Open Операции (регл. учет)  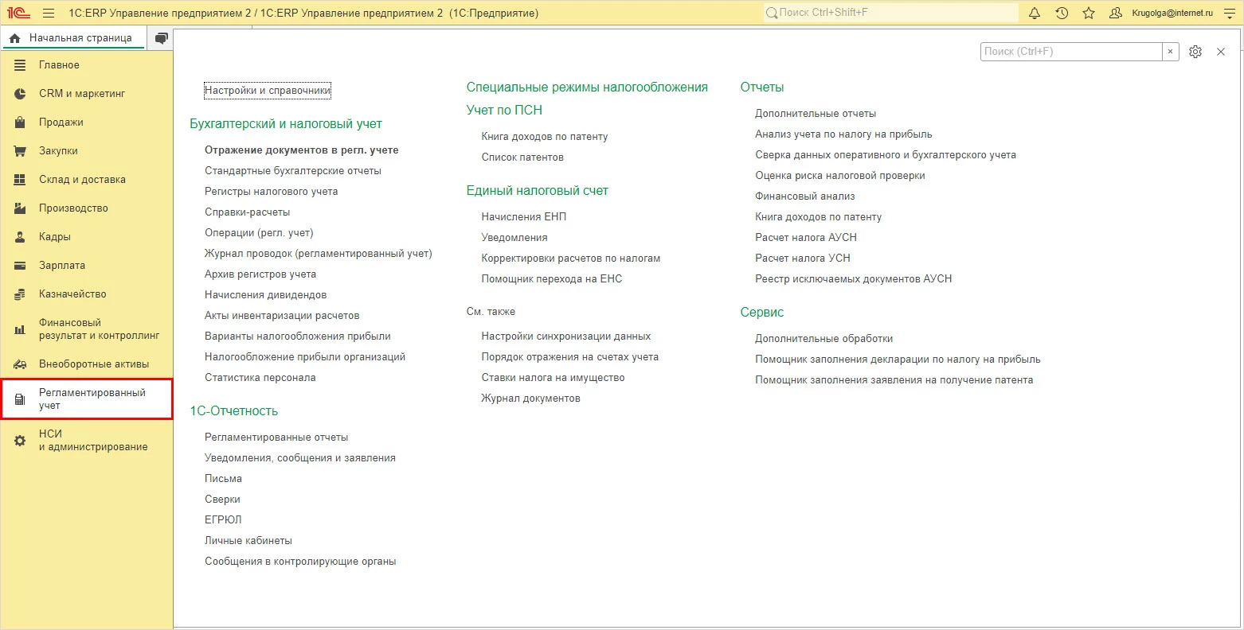(x=259, y=233)
